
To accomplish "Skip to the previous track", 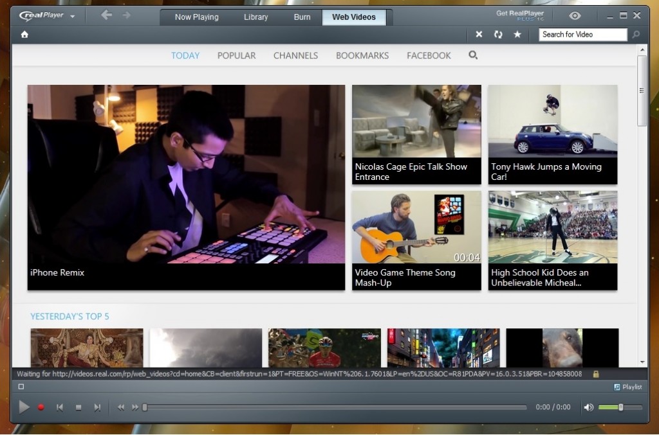I will click(60, 407).
